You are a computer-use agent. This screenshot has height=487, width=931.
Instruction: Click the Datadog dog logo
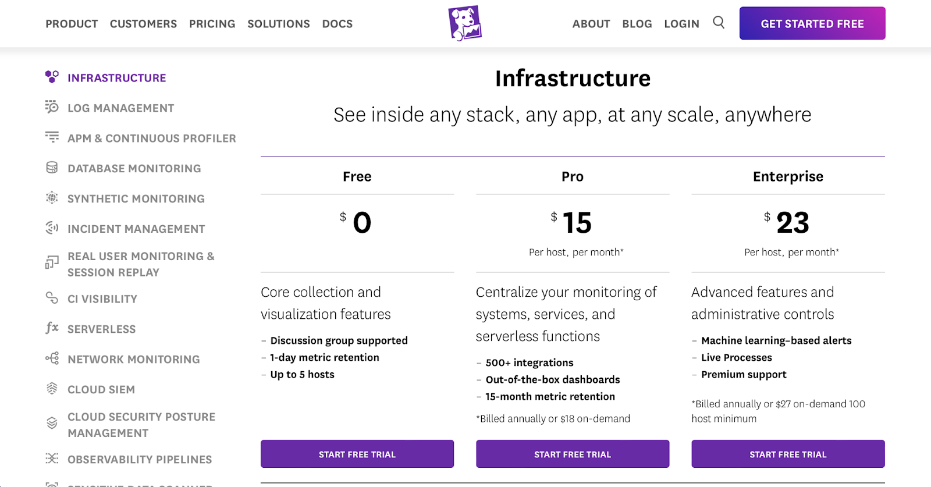tap(465, 22)
